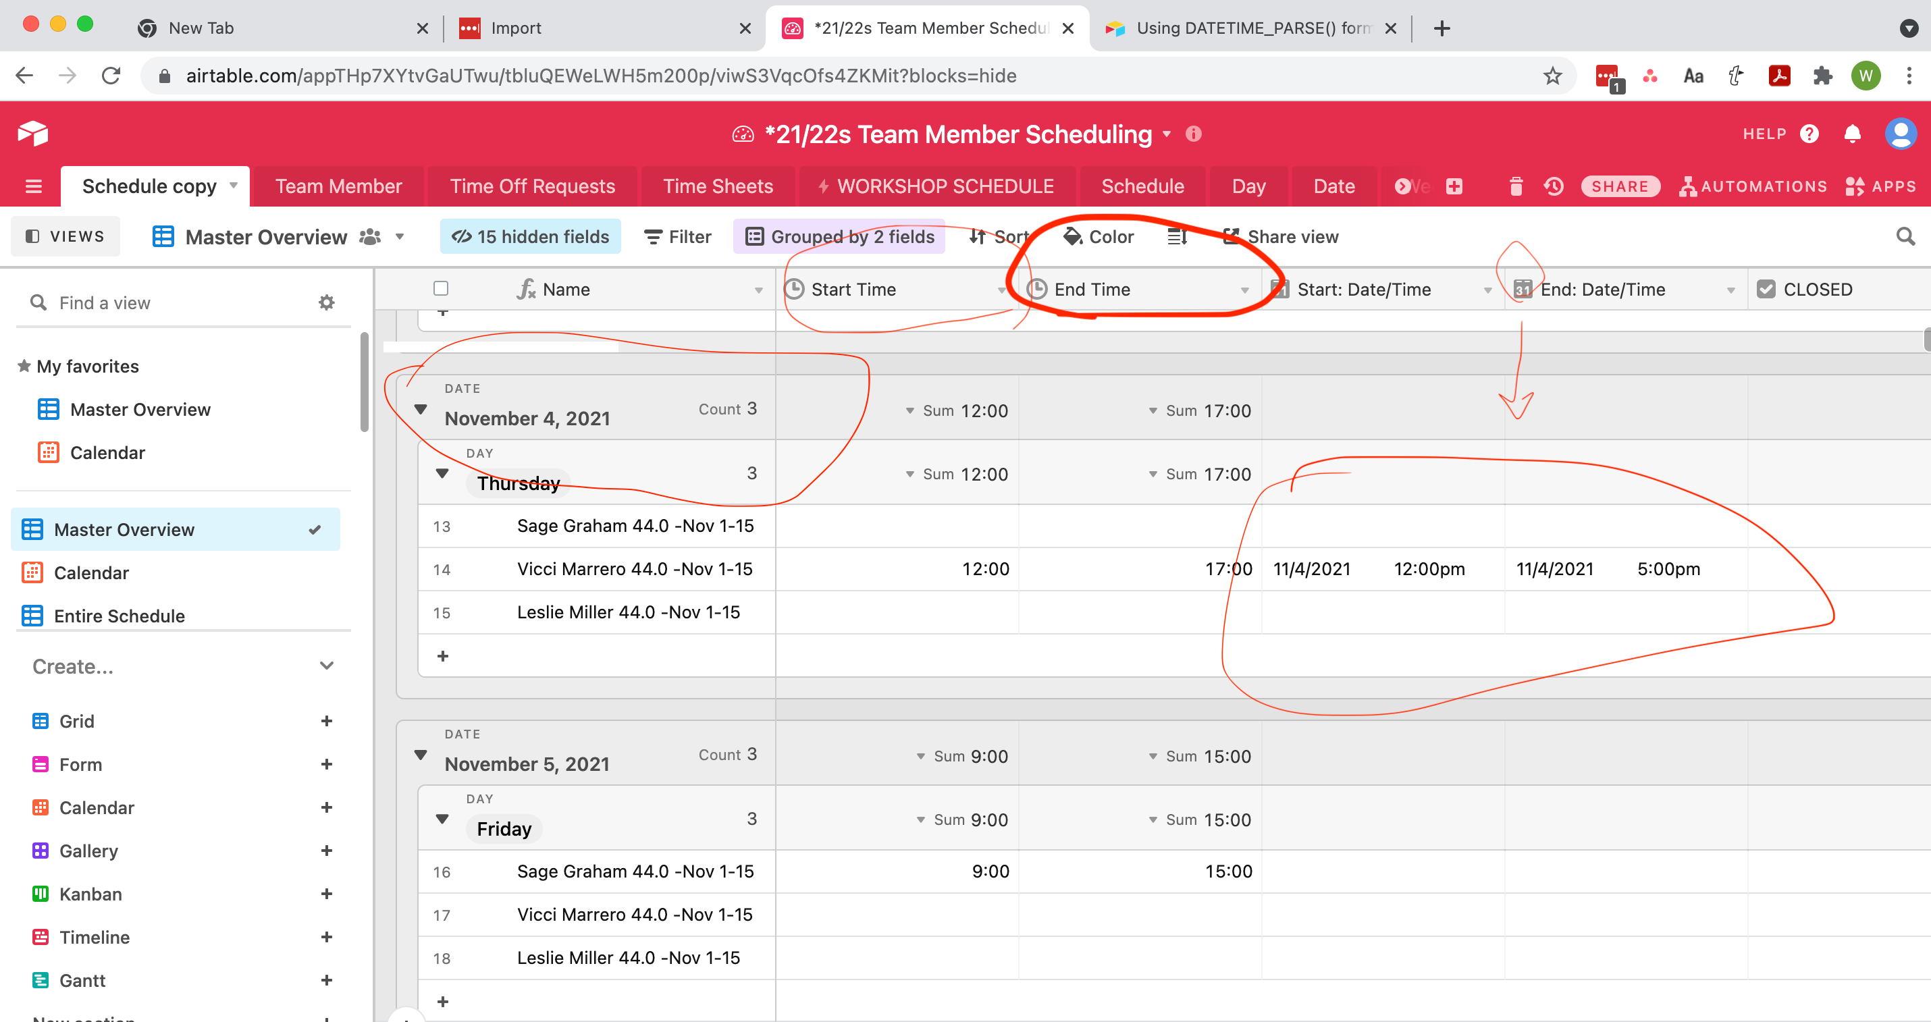Open the account avatar menu
The image size is (1931, 1022).
pyautogui.click(x=1900, y=134)
